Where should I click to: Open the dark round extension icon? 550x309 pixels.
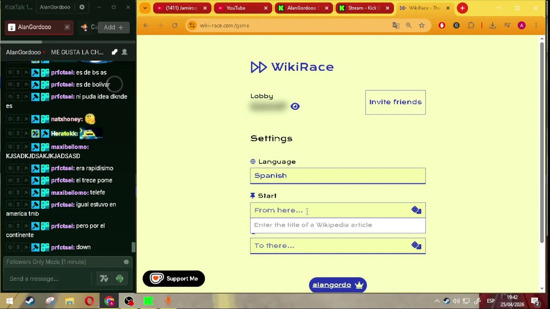pyautogui.click(x=456, y=25)
